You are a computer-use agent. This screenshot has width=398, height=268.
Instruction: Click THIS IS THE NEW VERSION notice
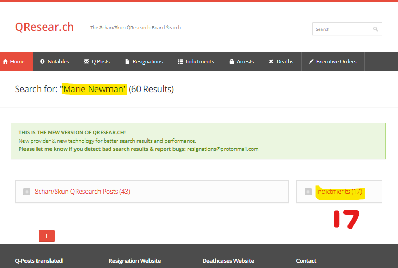click(72, 132)
